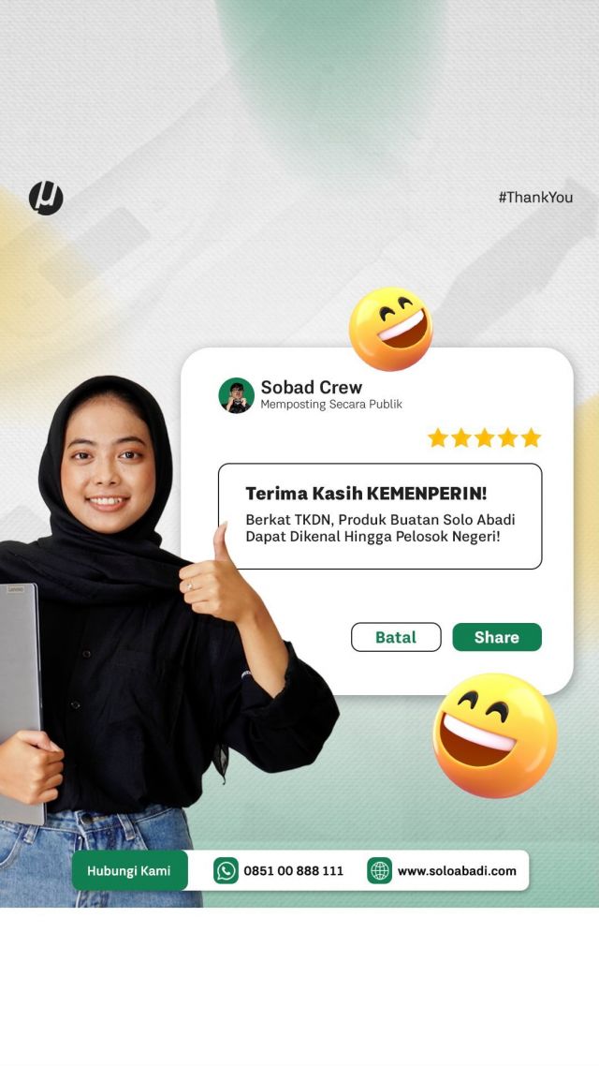Screen dimensions: 599x1066
Task: Open the Sobad Crew profile avatar
Action: pos(237,395)
